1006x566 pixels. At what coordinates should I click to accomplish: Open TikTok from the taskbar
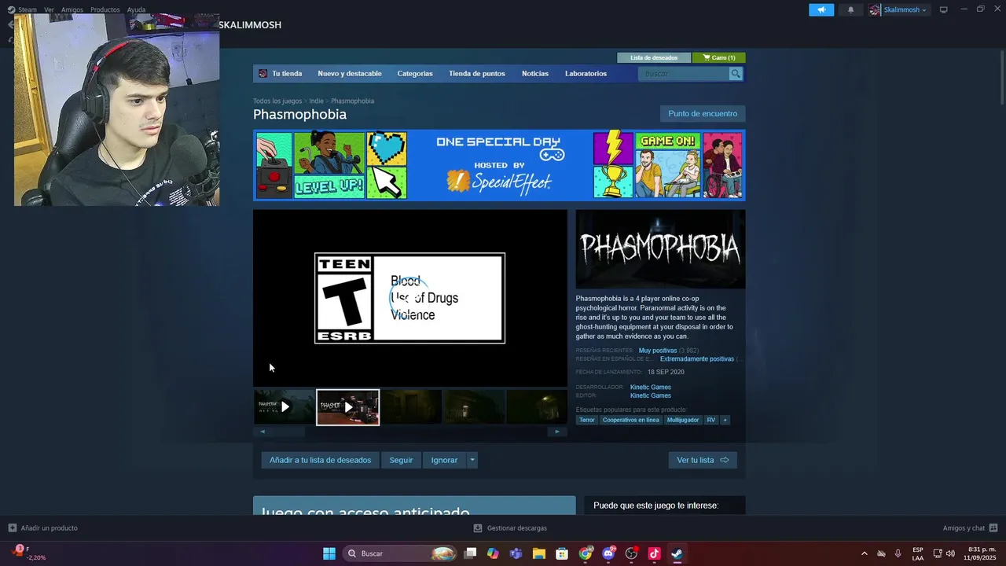(654, 553)
